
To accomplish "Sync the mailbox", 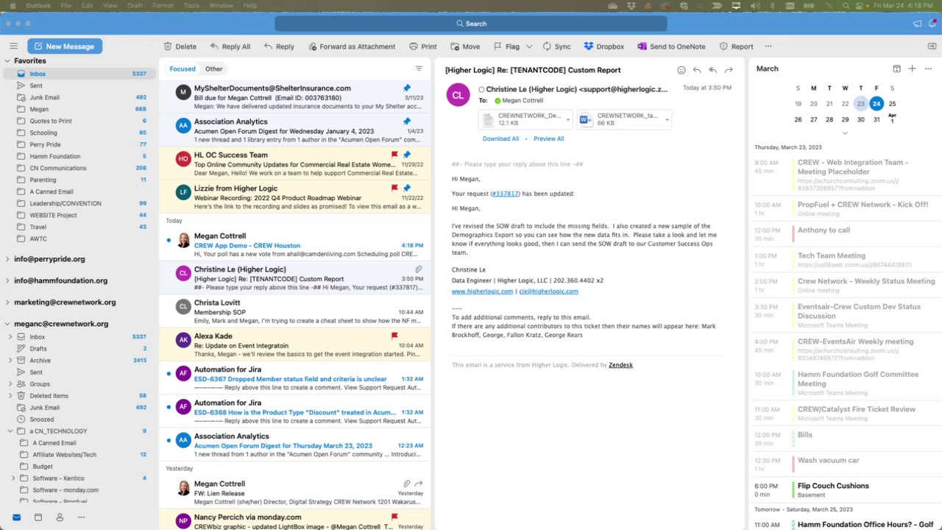I will (x=556, y=46).
